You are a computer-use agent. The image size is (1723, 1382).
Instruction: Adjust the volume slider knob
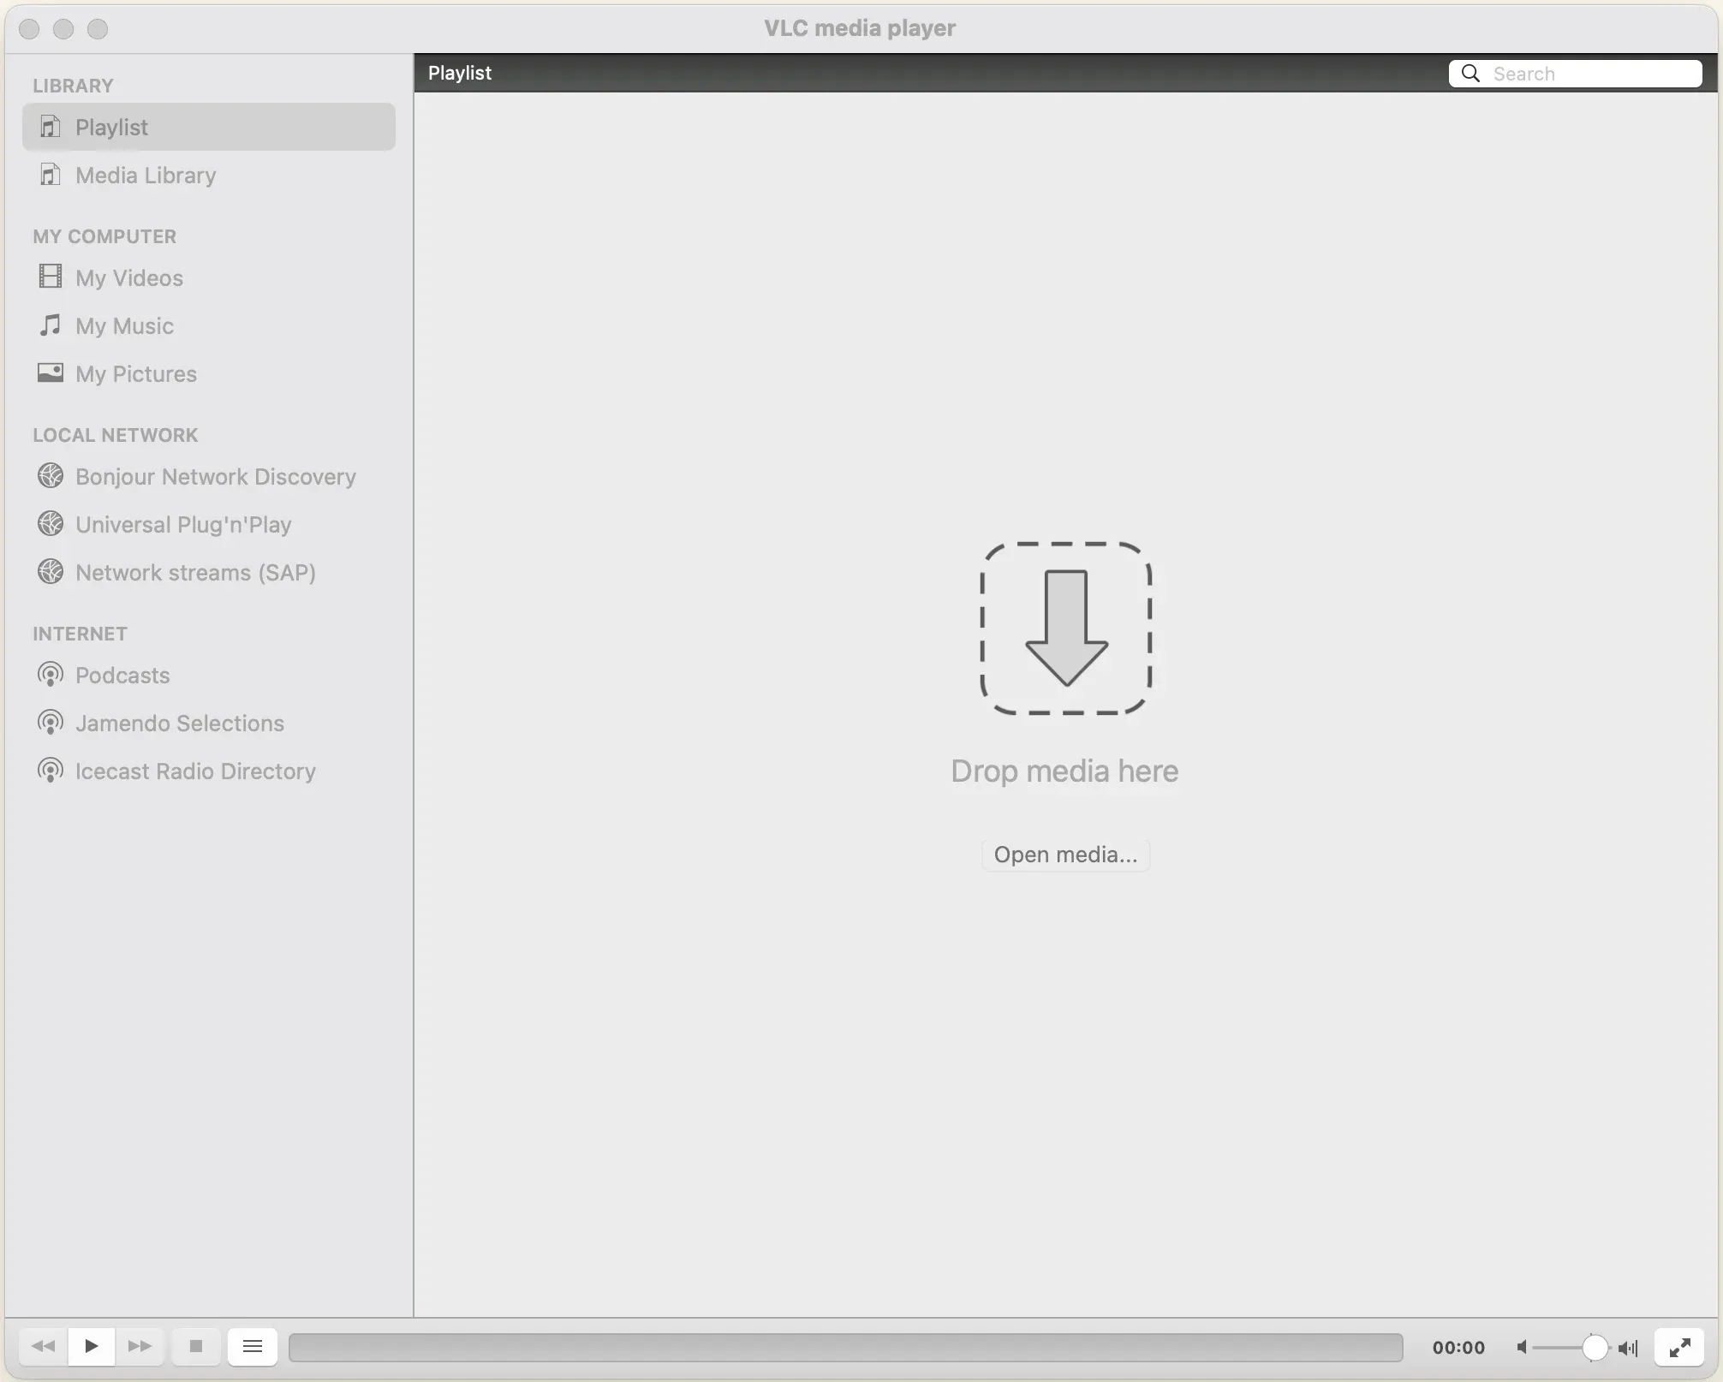click(x=1595, y=1347)
